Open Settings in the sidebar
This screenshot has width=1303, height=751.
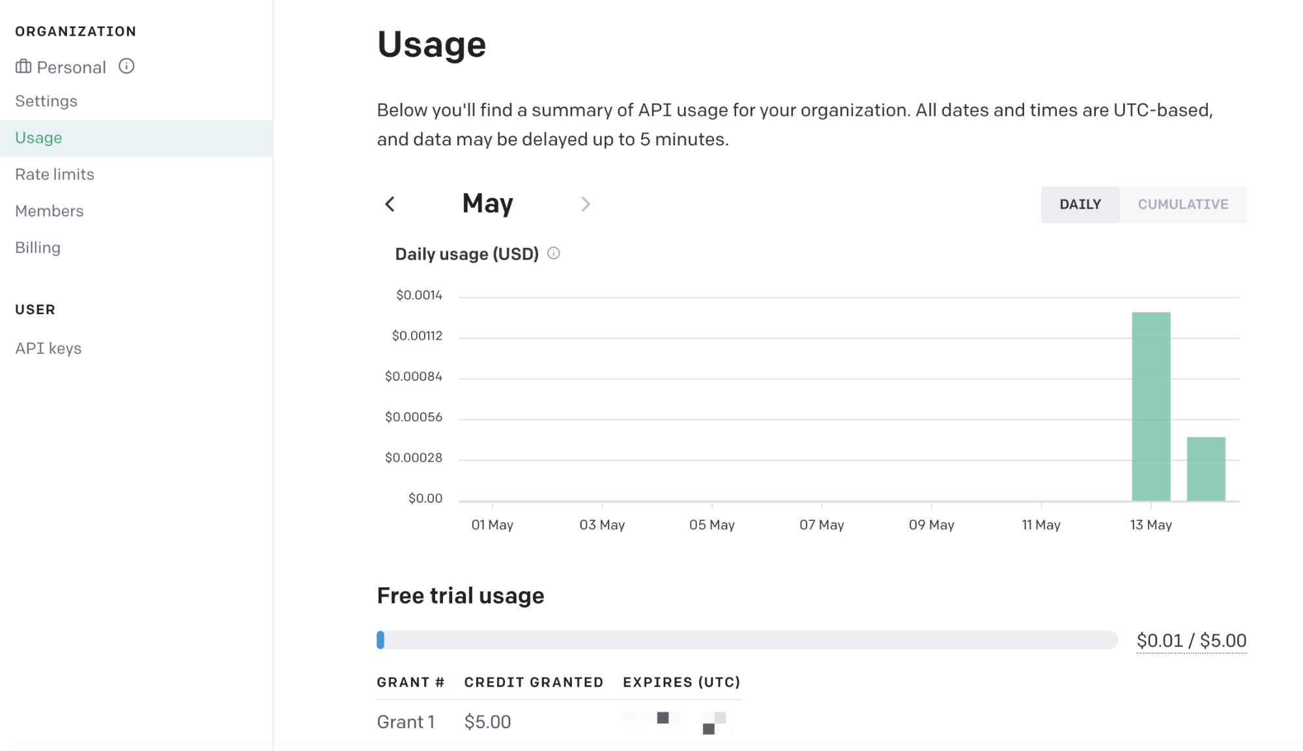pyautogui.click(x=46, y=101)
